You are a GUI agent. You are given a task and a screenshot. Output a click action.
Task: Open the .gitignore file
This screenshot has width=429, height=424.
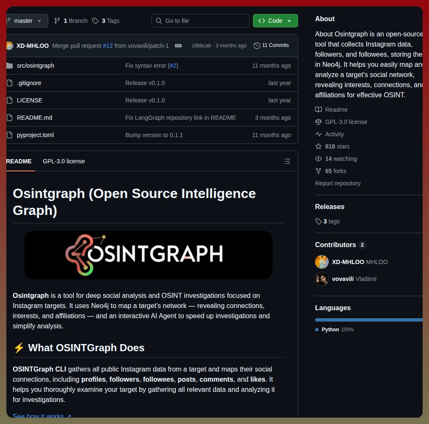coord(29,83)
